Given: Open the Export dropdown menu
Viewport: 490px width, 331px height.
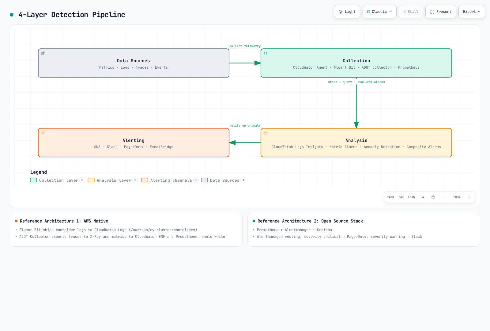Looking at the screenshot, I should 472,12.
